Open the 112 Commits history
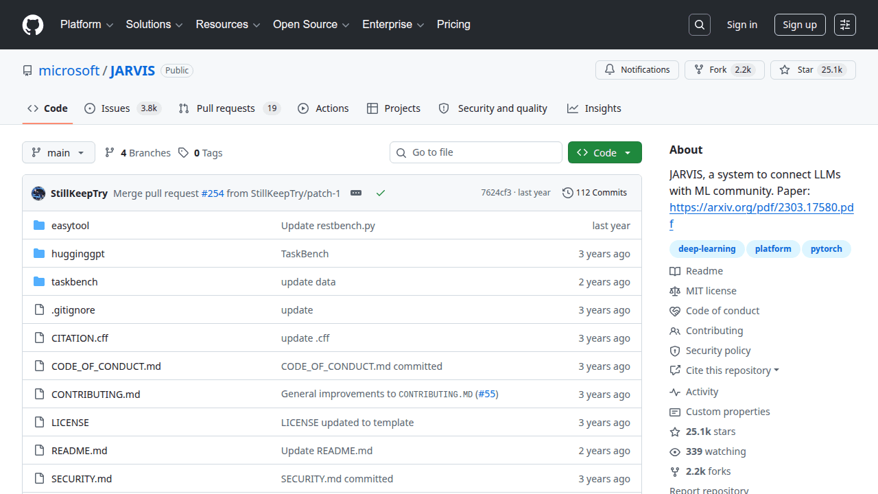This screenshot has height=494, width=878. point(595,193)
